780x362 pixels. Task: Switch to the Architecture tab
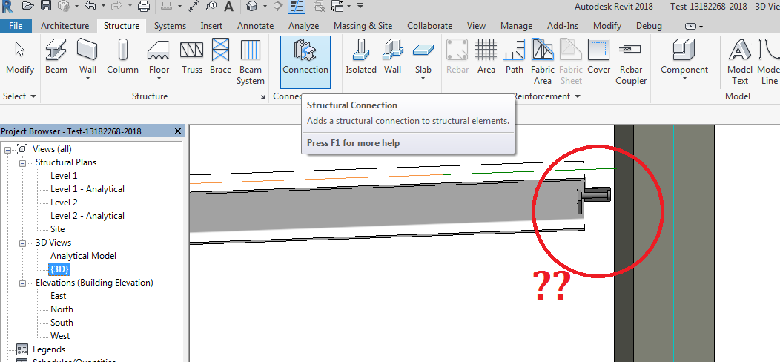65,26
